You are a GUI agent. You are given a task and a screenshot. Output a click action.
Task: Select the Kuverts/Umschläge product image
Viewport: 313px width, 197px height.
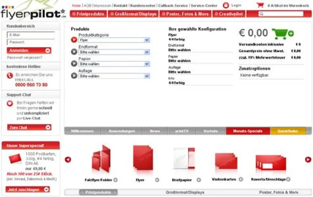(x=271, y=163)
